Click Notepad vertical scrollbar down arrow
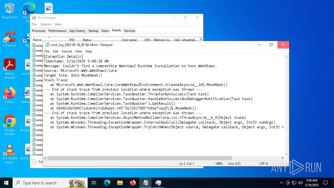This screenshot has width=334, height=188. (287, 154)
